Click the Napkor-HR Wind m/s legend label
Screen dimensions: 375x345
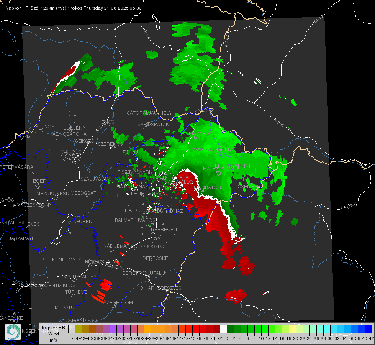(53, 333)
